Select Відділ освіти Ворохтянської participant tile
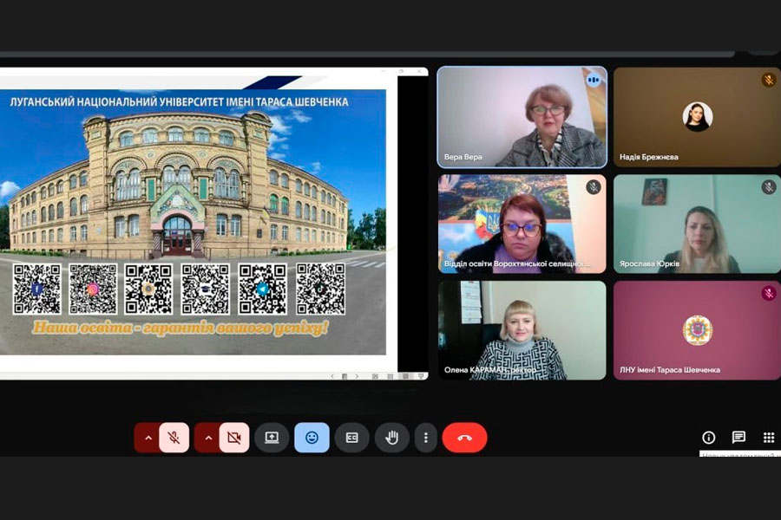 coord(522,224)
